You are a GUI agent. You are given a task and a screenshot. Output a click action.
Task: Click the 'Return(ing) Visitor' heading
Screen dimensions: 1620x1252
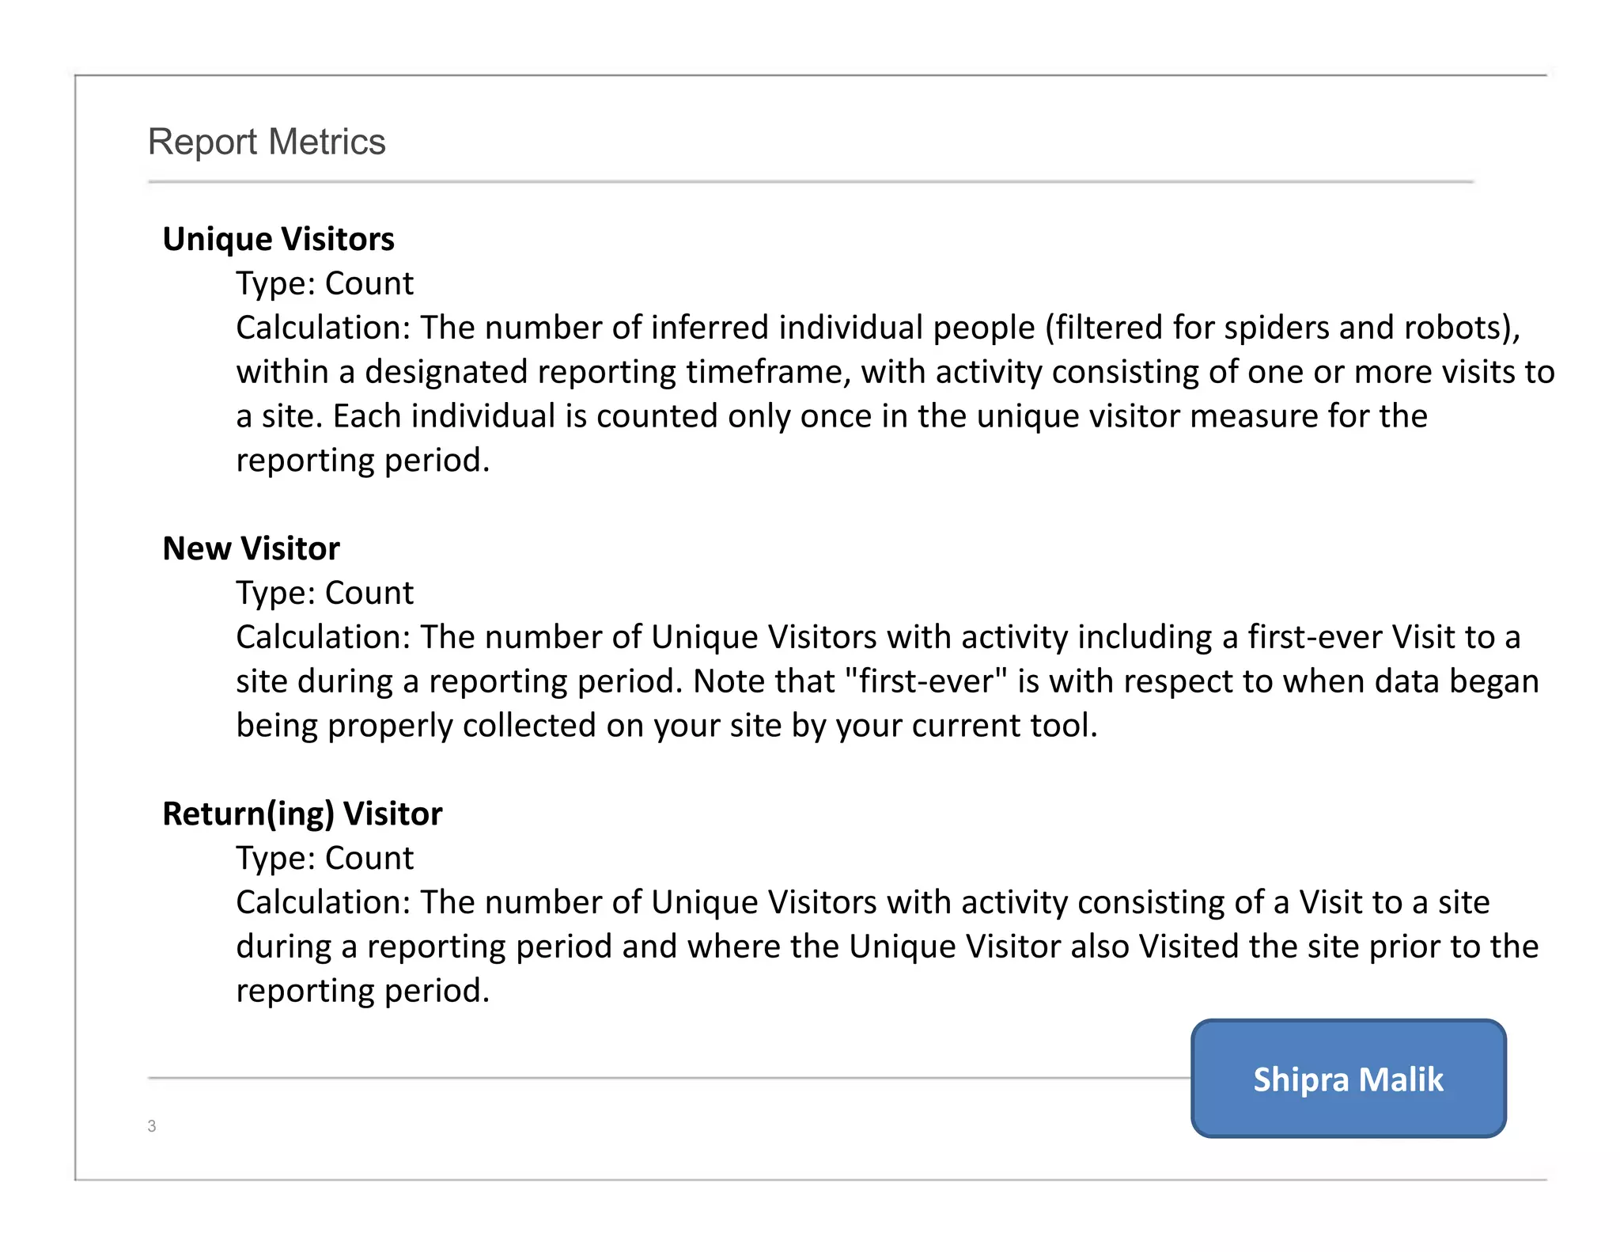302,814
